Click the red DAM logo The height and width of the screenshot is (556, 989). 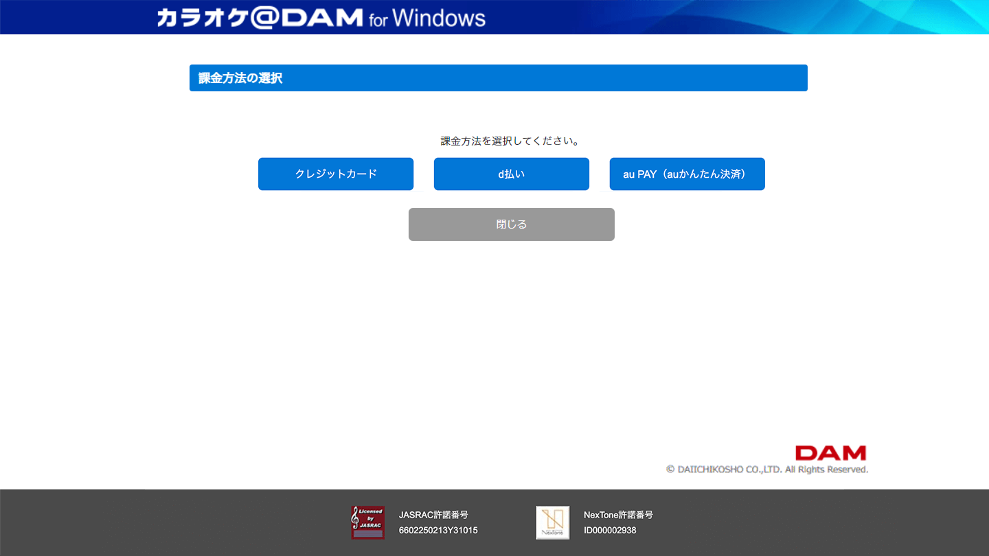pos(830,453)
